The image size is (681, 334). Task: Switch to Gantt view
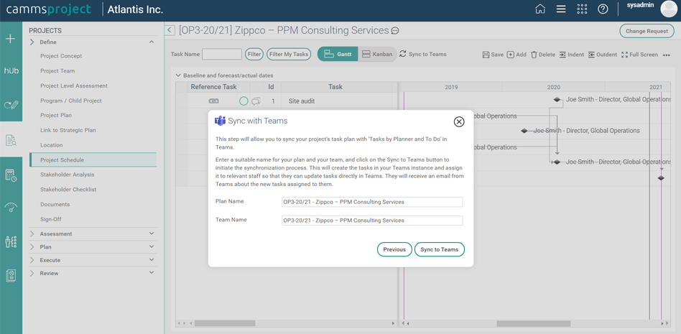point(338,55)
